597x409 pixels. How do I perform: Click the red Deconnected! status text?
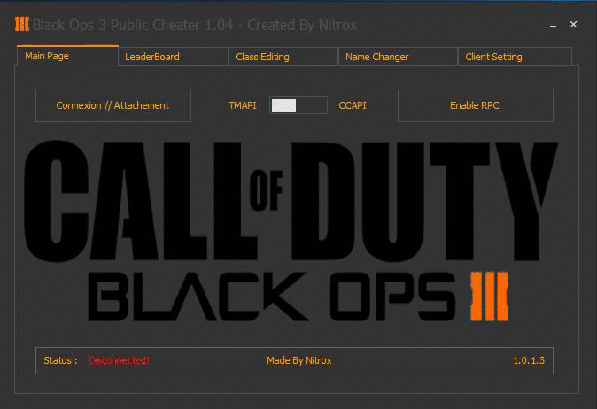119,360
